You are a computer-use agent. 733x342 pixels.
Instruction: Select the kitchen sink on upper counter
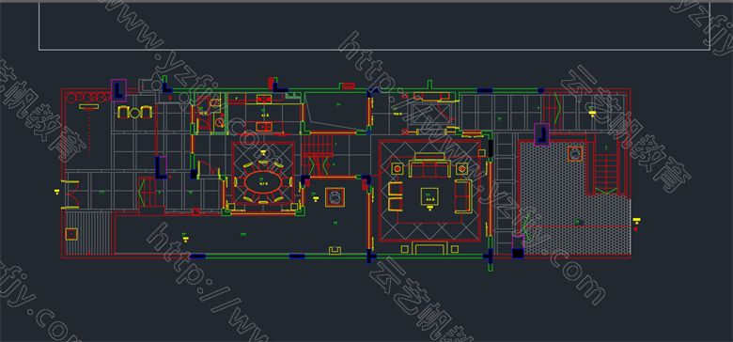pyautogui.click(x=263, y=98)
